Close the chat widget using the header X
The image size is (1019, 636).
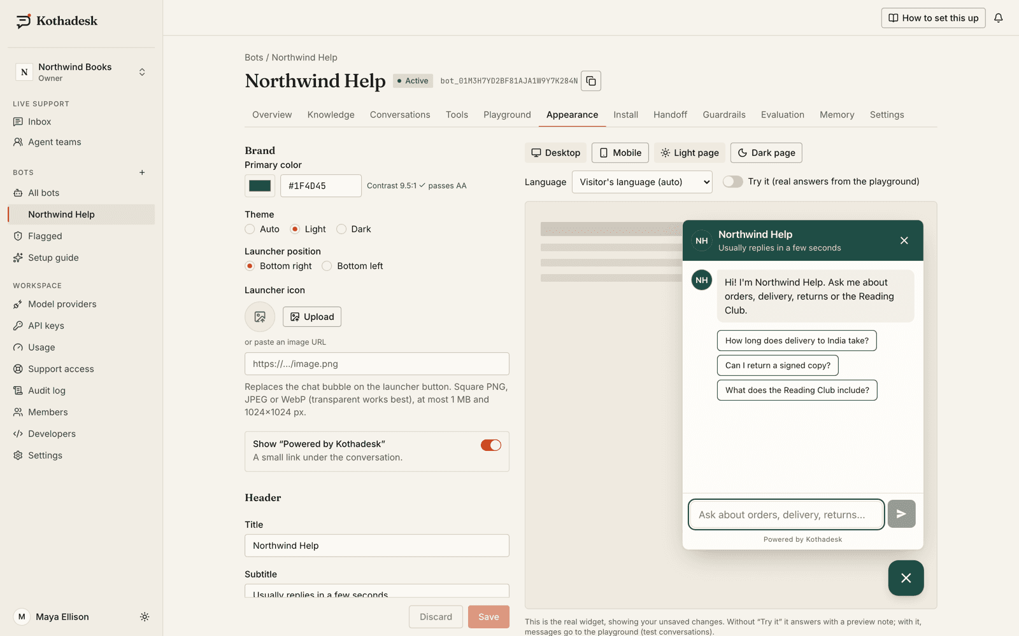point(904,240)
